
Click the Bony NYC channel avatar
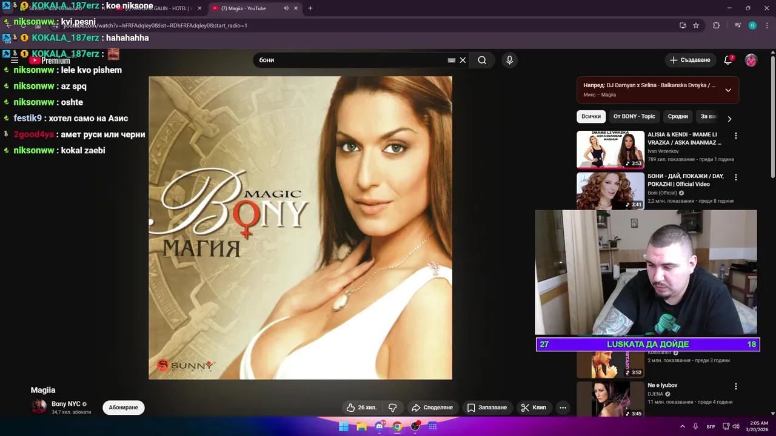(x=39, y=407)
